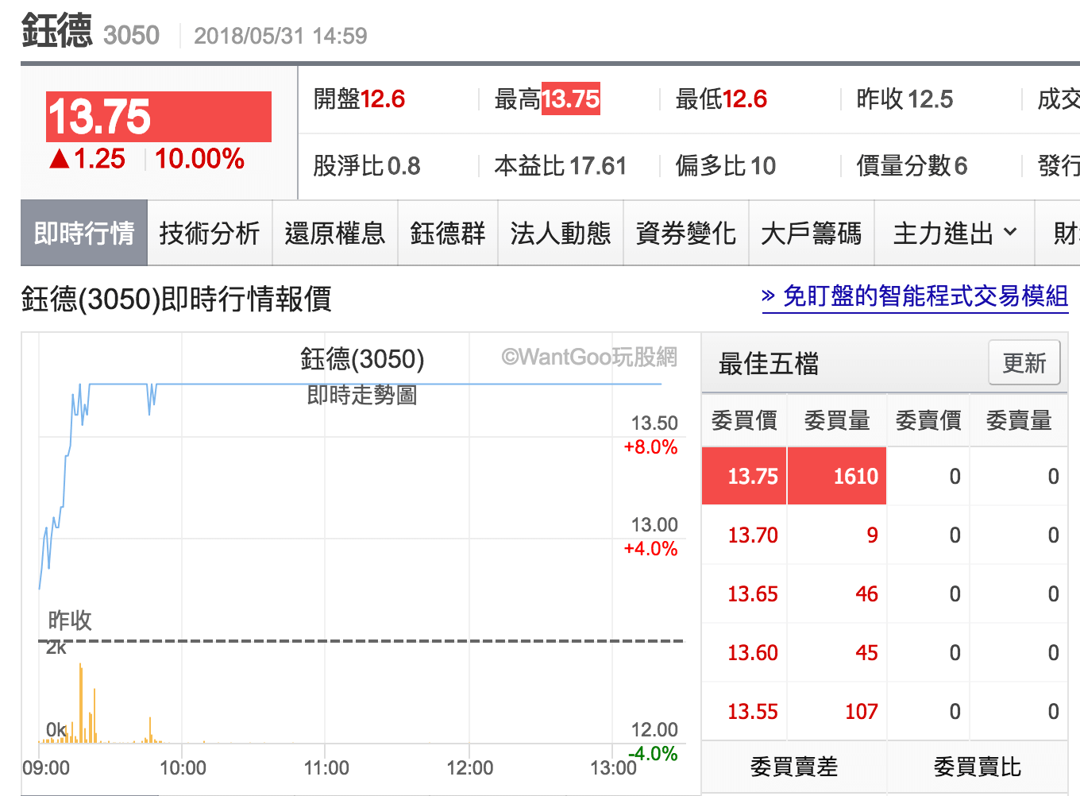Switch to the 大戶籌碼 tab

[x=812, y=233]
